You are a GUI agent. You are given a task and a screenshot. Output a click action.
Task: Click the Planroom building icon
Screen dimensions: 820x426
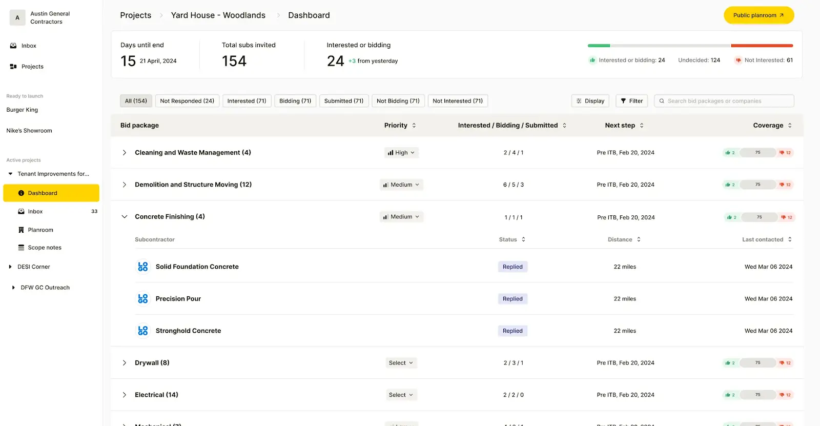click(21, 230)
